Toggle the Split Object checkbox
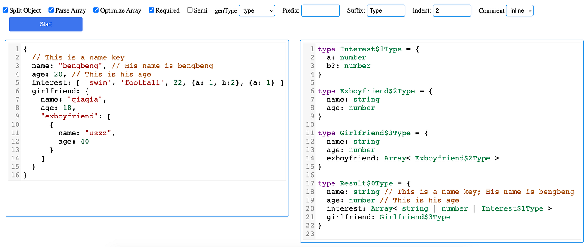The image size is (586, 247). click(5, 10)
